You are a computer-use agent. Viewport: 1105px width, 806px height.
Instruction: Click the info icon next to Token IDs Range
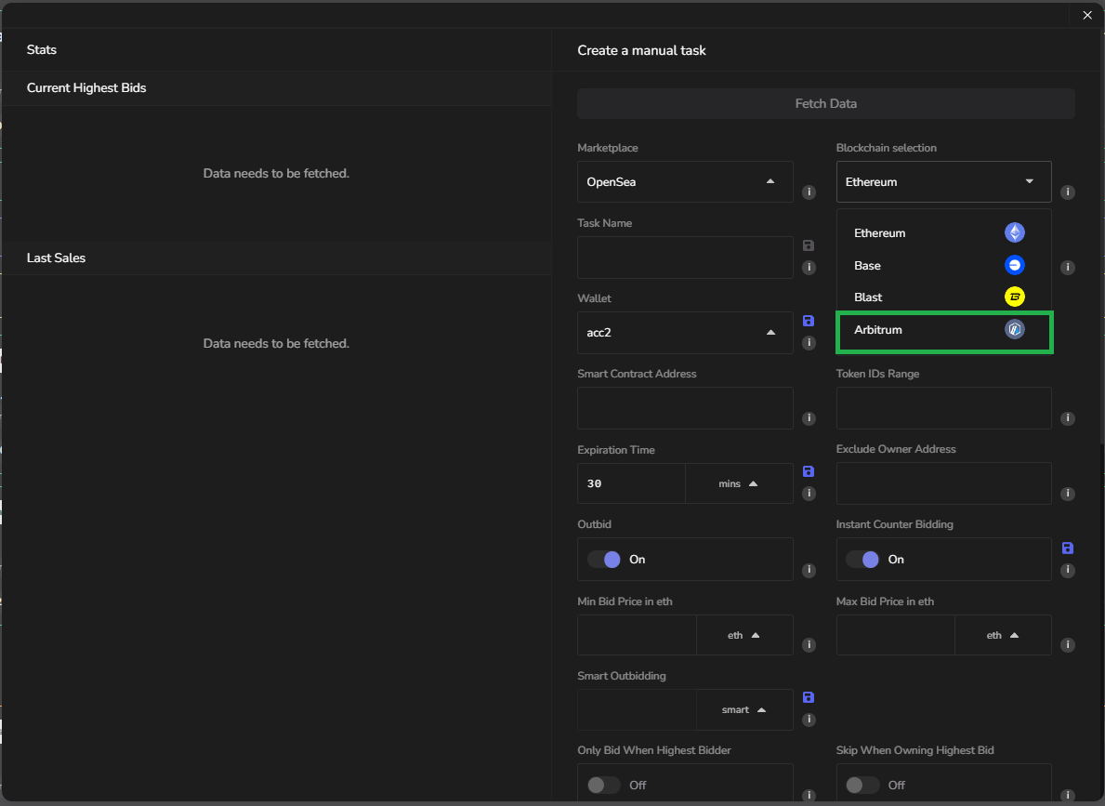(x=1068, y=418)
